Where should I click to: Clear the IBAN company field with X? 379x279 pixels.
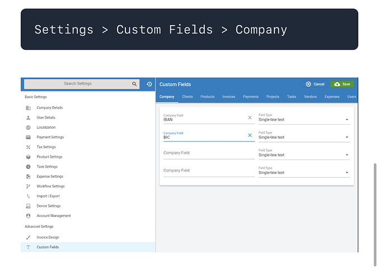(250, 118)
